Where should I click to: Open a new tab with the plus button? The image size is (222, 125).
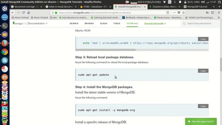(219, 7)
